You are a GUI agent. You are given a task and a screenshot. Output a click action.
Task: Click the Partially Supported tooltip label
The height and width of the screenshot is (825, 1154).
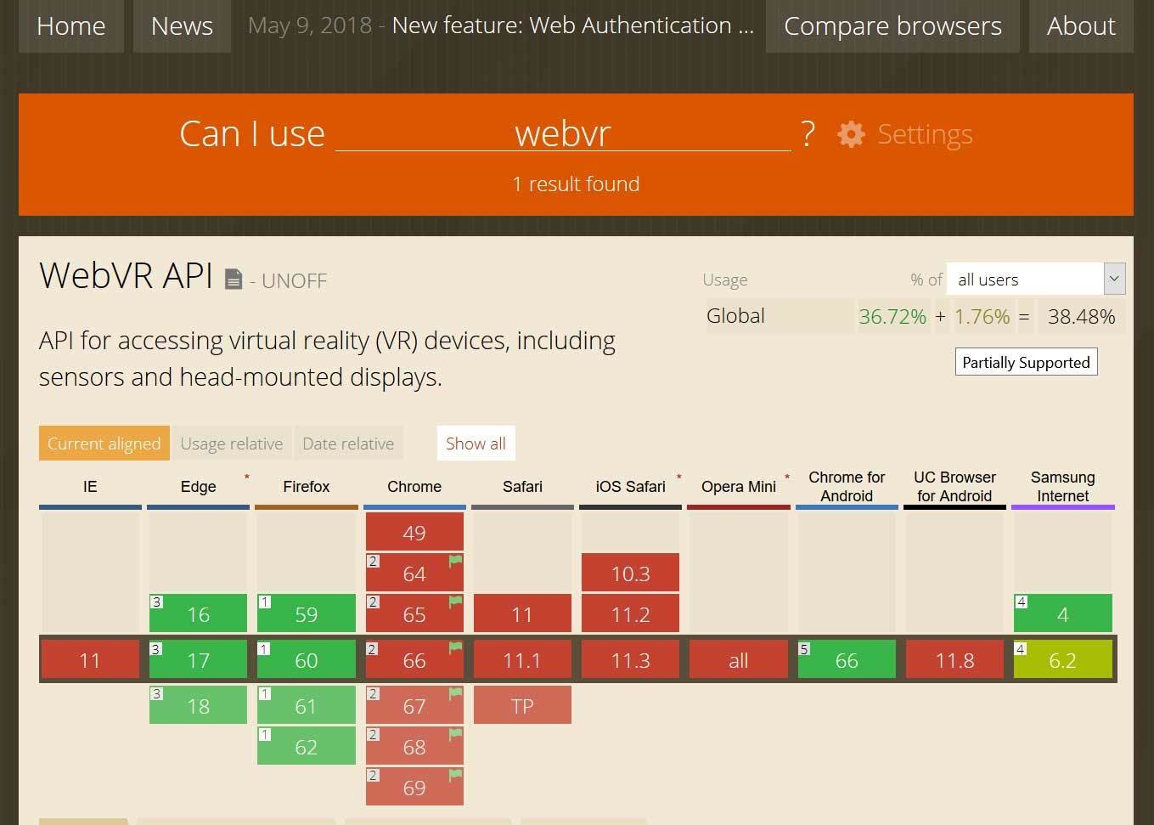coord(1026,362)
